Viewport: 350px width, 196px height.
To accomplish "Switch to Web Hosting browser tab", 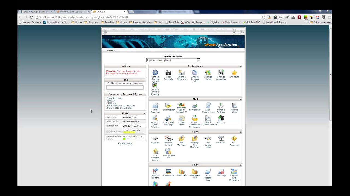I will 36,12.
